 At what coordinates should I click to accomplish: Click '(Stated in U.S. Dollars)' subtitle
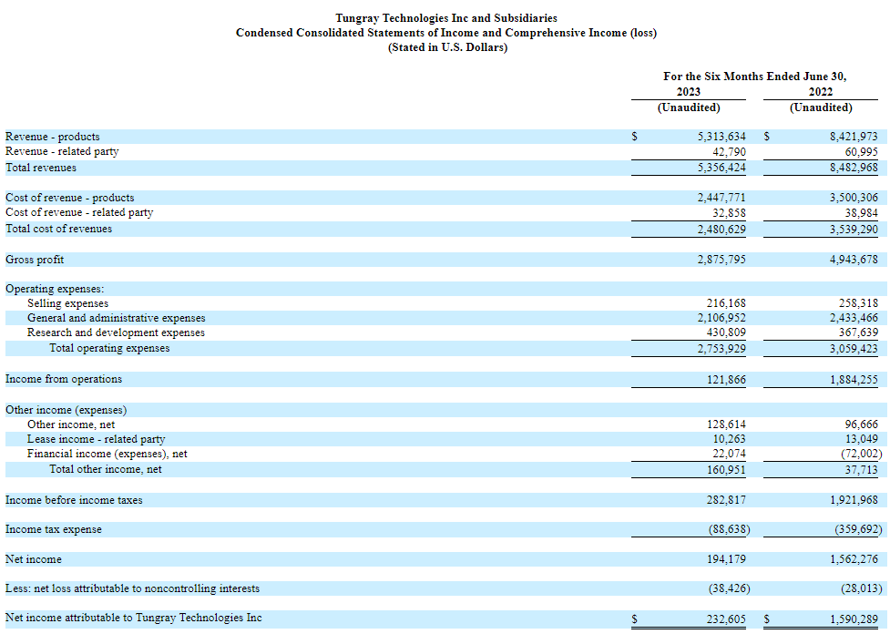click(x=447, y=47)
